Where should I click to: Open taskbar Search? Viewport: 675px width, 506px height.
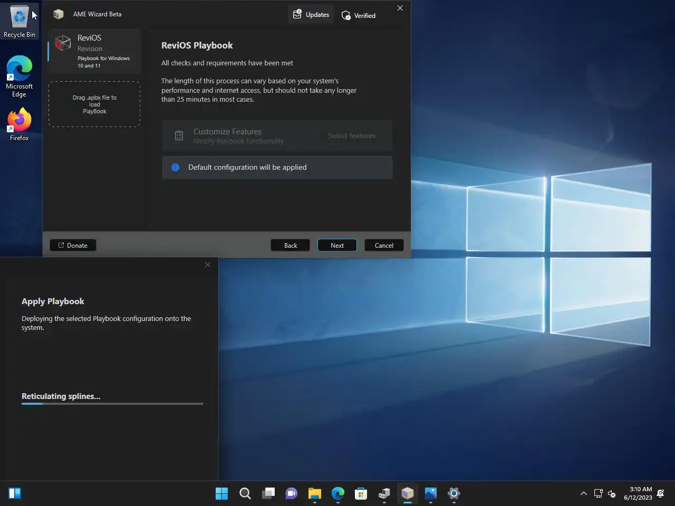tap(245, 493)
